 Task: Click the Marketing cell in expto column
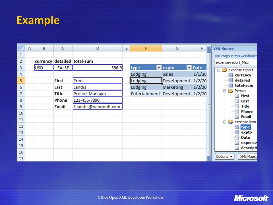click(177, 87)
